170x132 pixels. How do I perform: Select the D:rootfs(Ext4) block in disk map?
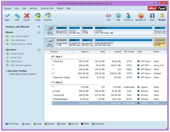tap(74, 43)
